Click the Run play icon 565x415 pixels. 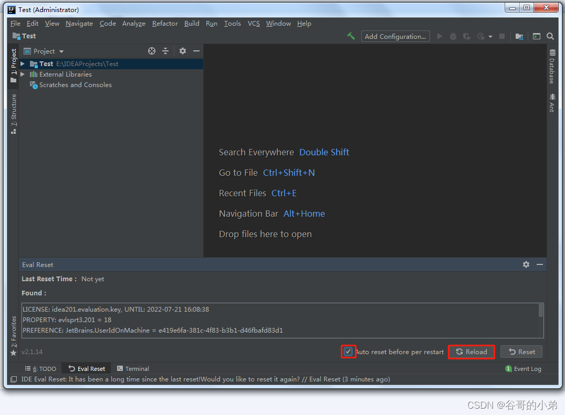[440, 36]
